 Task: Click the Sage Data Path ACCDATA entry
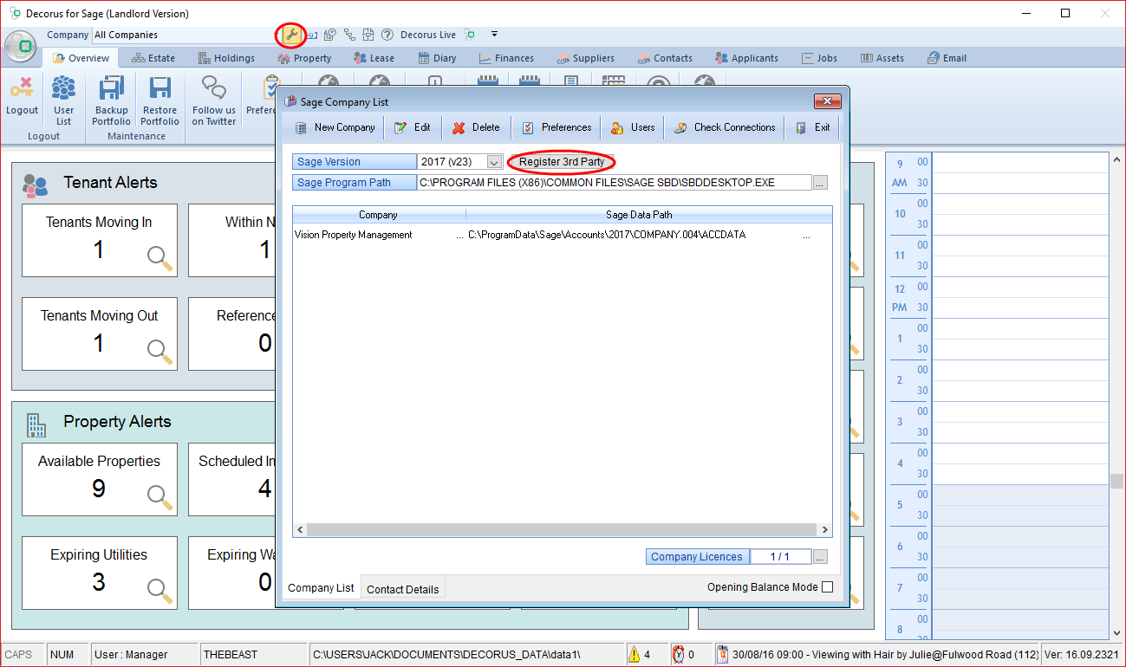click(x=607, y=235)
